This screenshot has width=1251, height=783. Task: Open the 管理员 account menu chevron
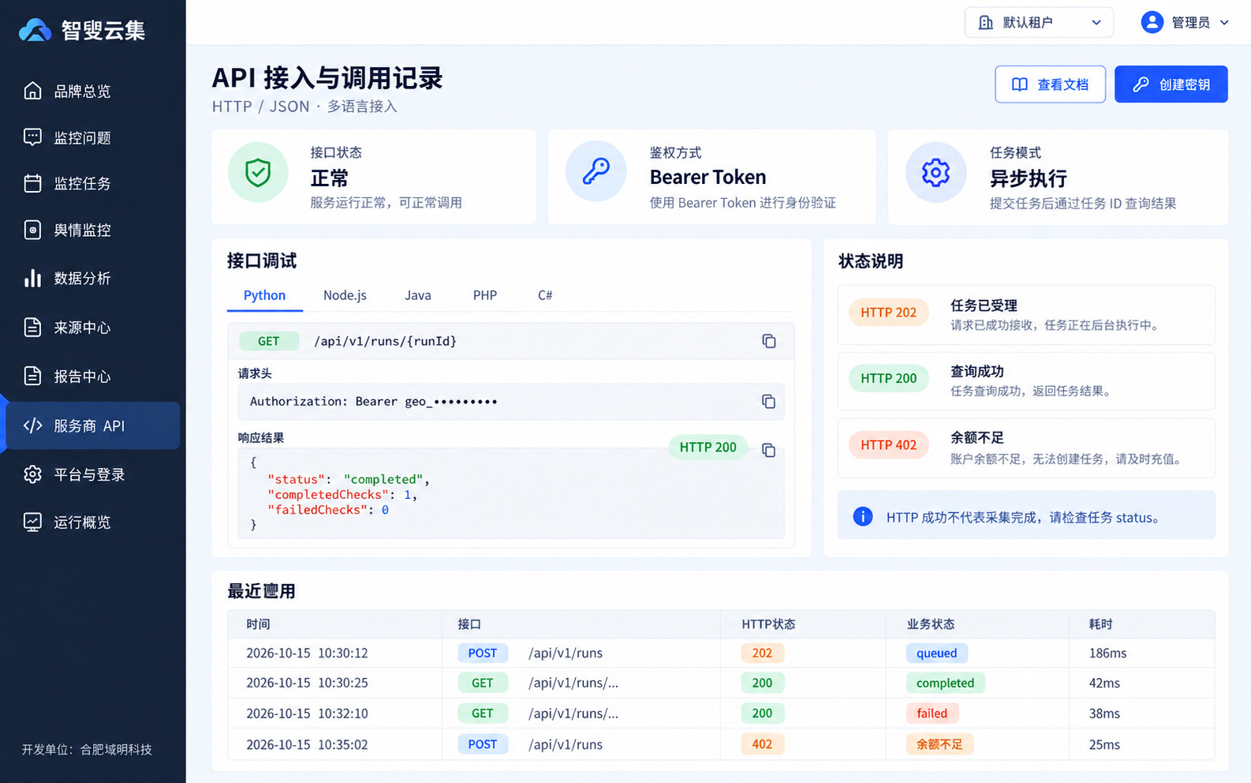point(1224,23)
